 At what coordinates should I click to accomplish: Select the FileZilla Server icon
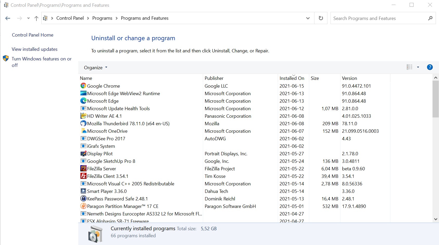tap(83, 169)
